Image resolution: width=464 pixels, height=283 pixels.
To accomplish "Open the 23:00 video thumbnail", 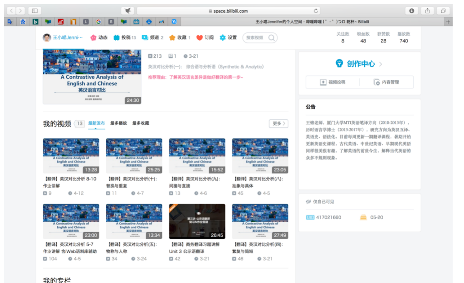I will tap(71, 221).
